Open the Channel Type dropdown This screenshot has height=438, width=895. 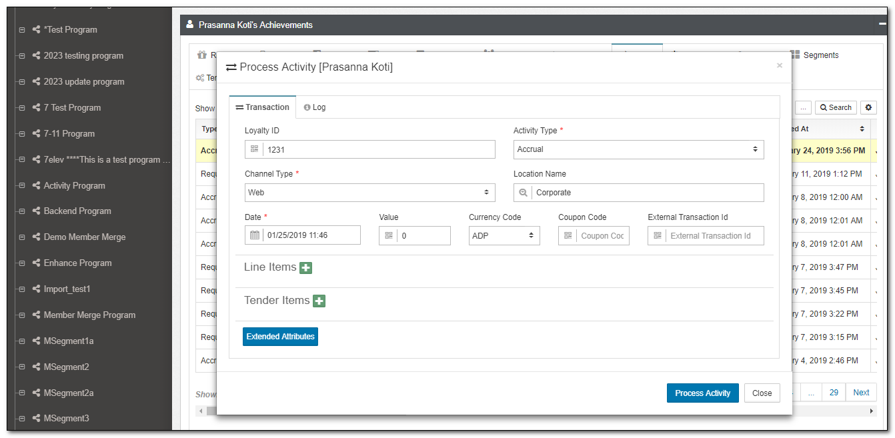pyautogui.click(x=369, y=193)
